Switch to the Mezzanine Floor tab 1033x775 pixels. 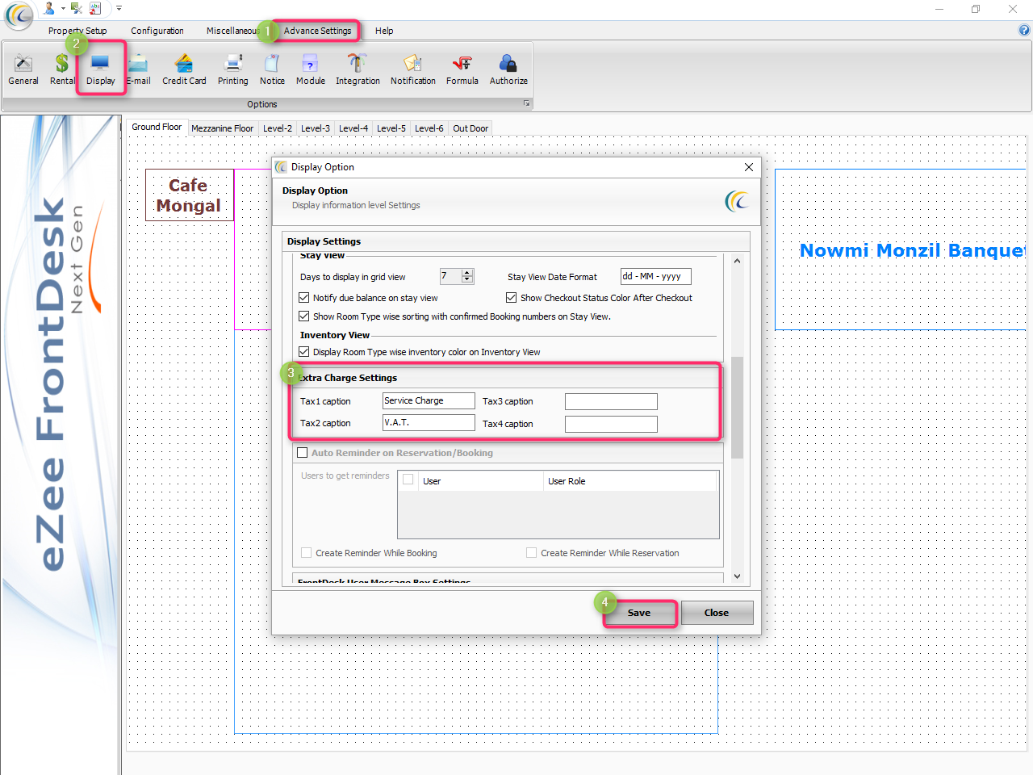pos(222,128)
